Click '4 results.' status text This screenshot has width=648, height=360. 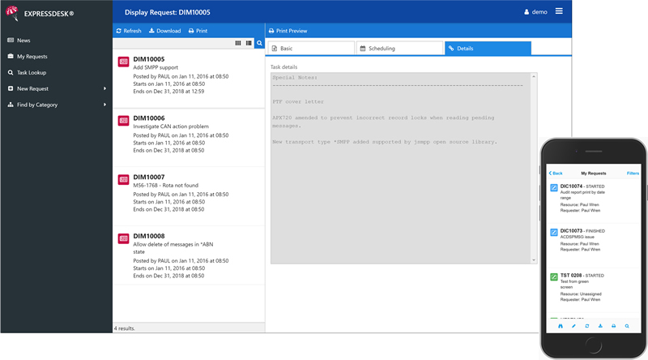(125, 328)
